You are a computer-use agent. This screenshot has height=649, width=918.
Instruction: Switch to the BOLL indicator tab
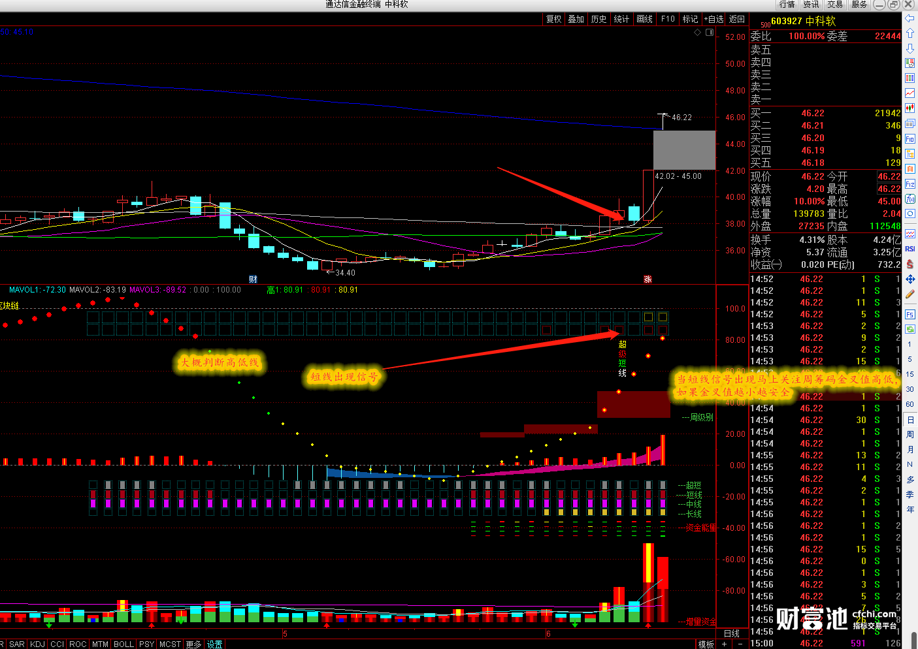click(x=123, y=644)
